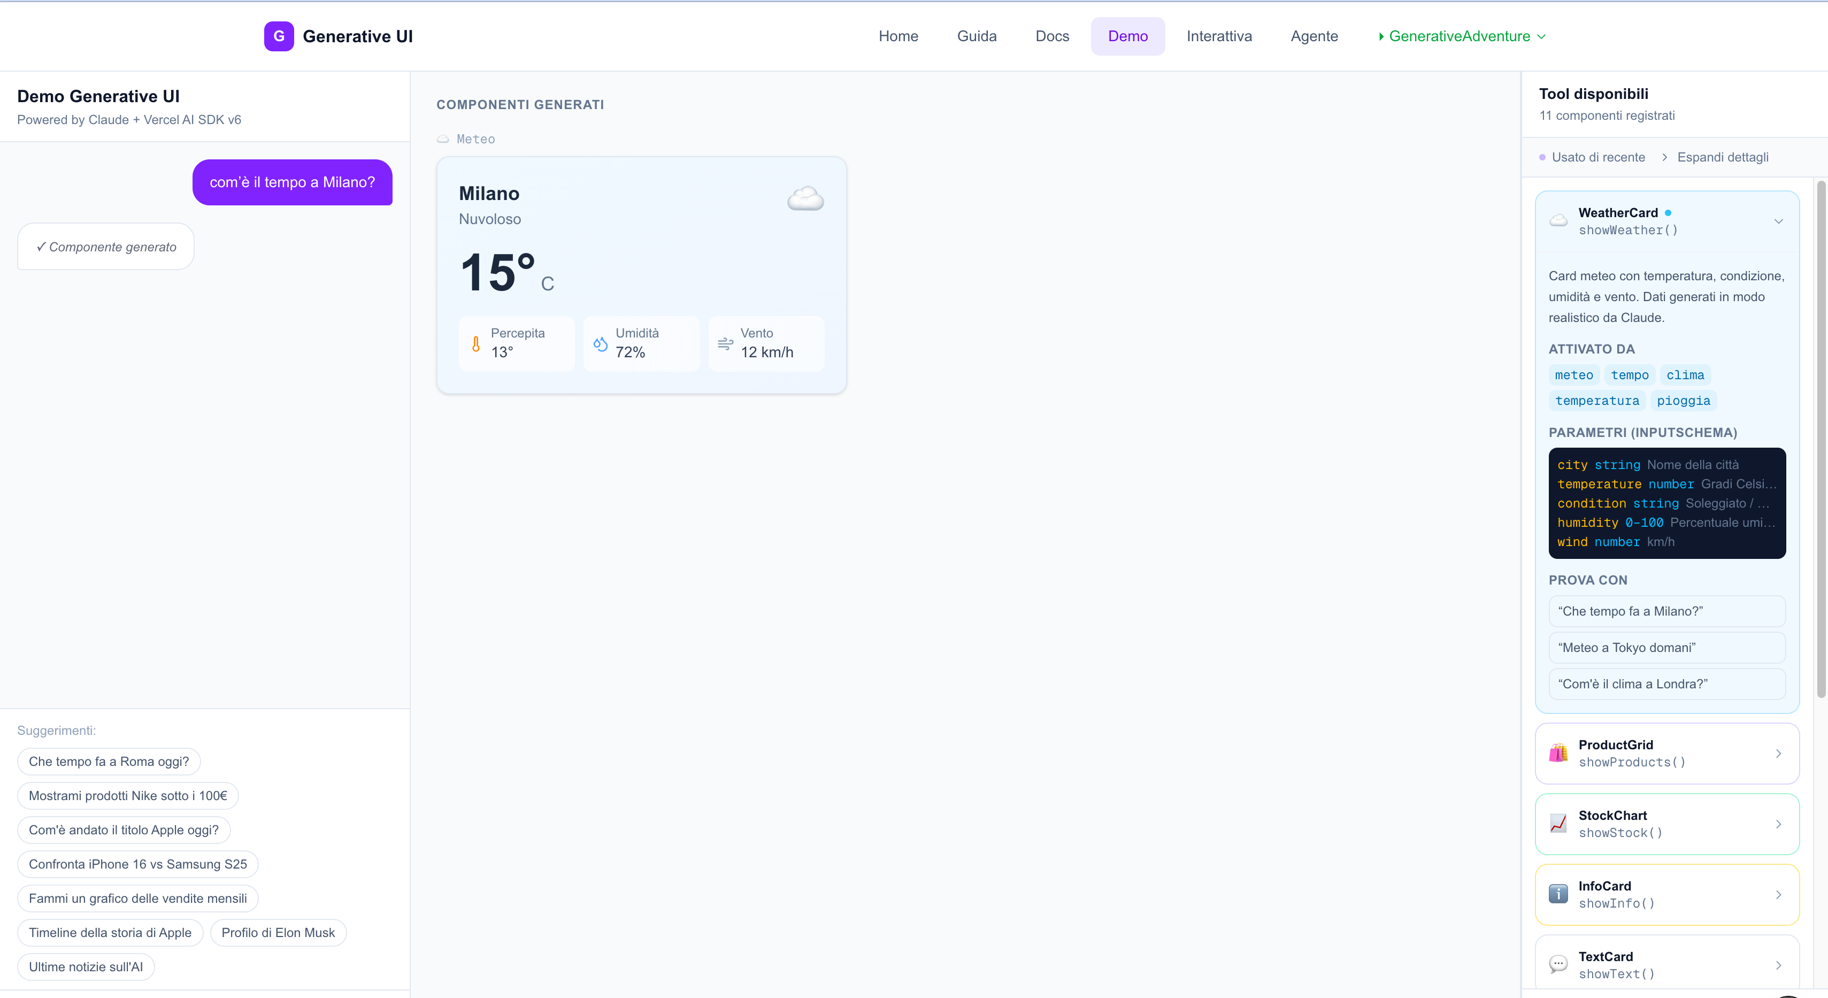The height and width of the screenshot is (998, 1828).
Task: Try prompt 'Com'è il clima a Londra?'
Action: pyautogui.click(x=1667, y=684)
